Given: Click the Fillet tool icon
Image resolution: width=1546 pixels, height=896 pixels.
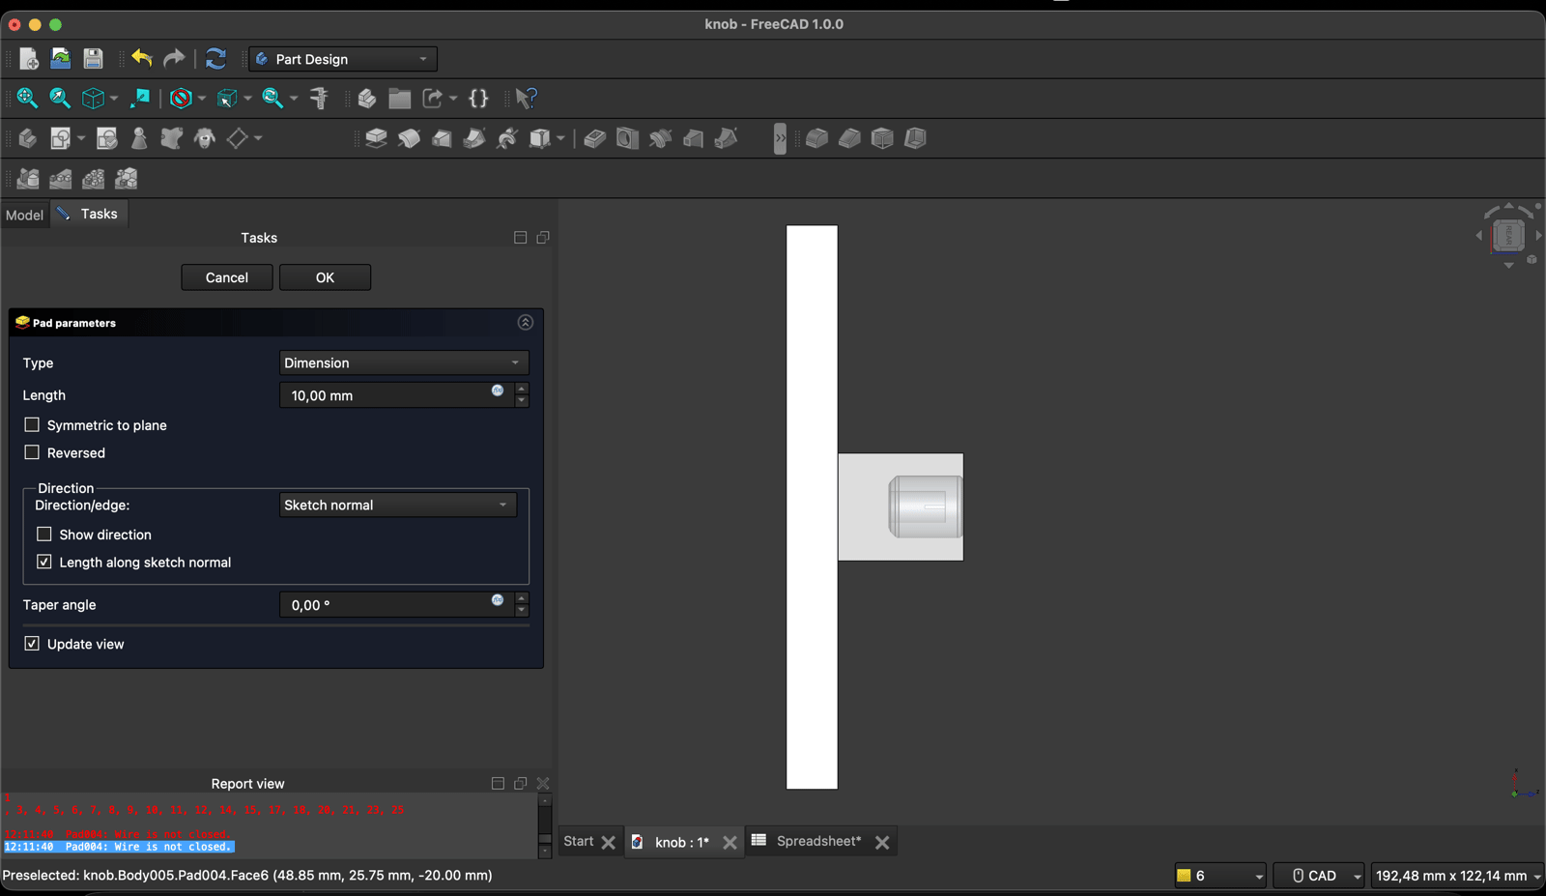Looking at the screenshot, I should (x=816, y=139).
